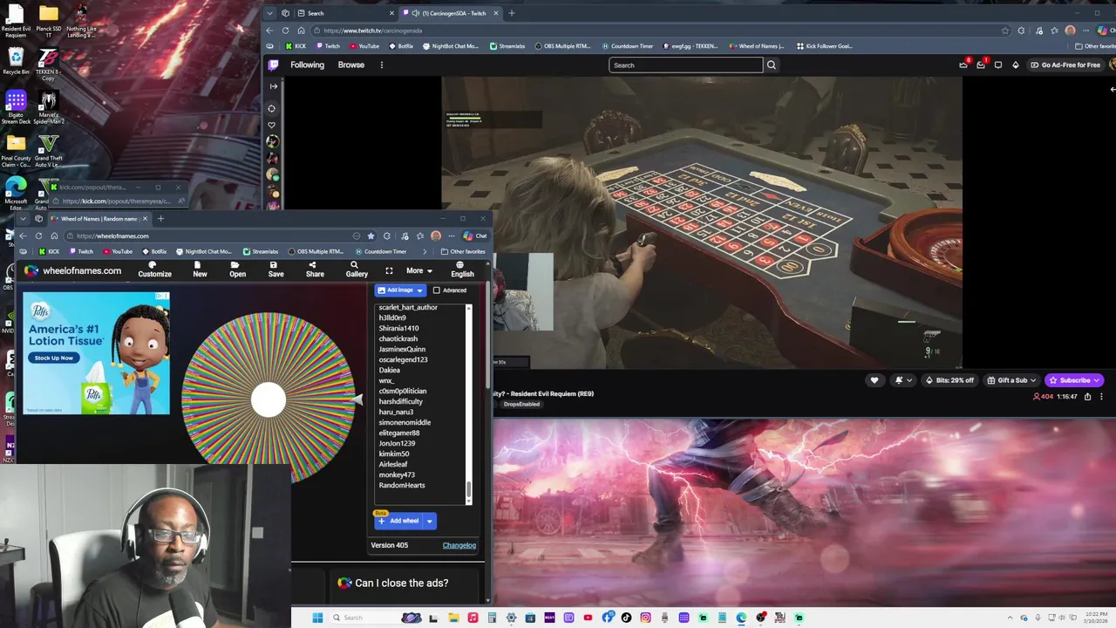
Task: Expand bookmarks overflow chevron in Wheel window
Action: (x=425, y=251)
